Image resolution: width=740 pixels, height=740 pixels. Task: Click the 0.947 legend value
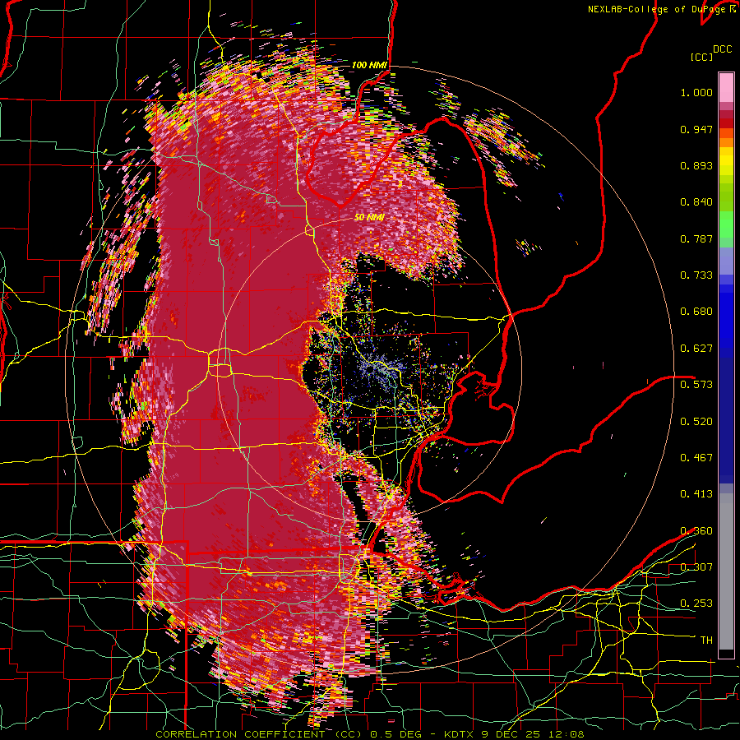click(696, 129)
